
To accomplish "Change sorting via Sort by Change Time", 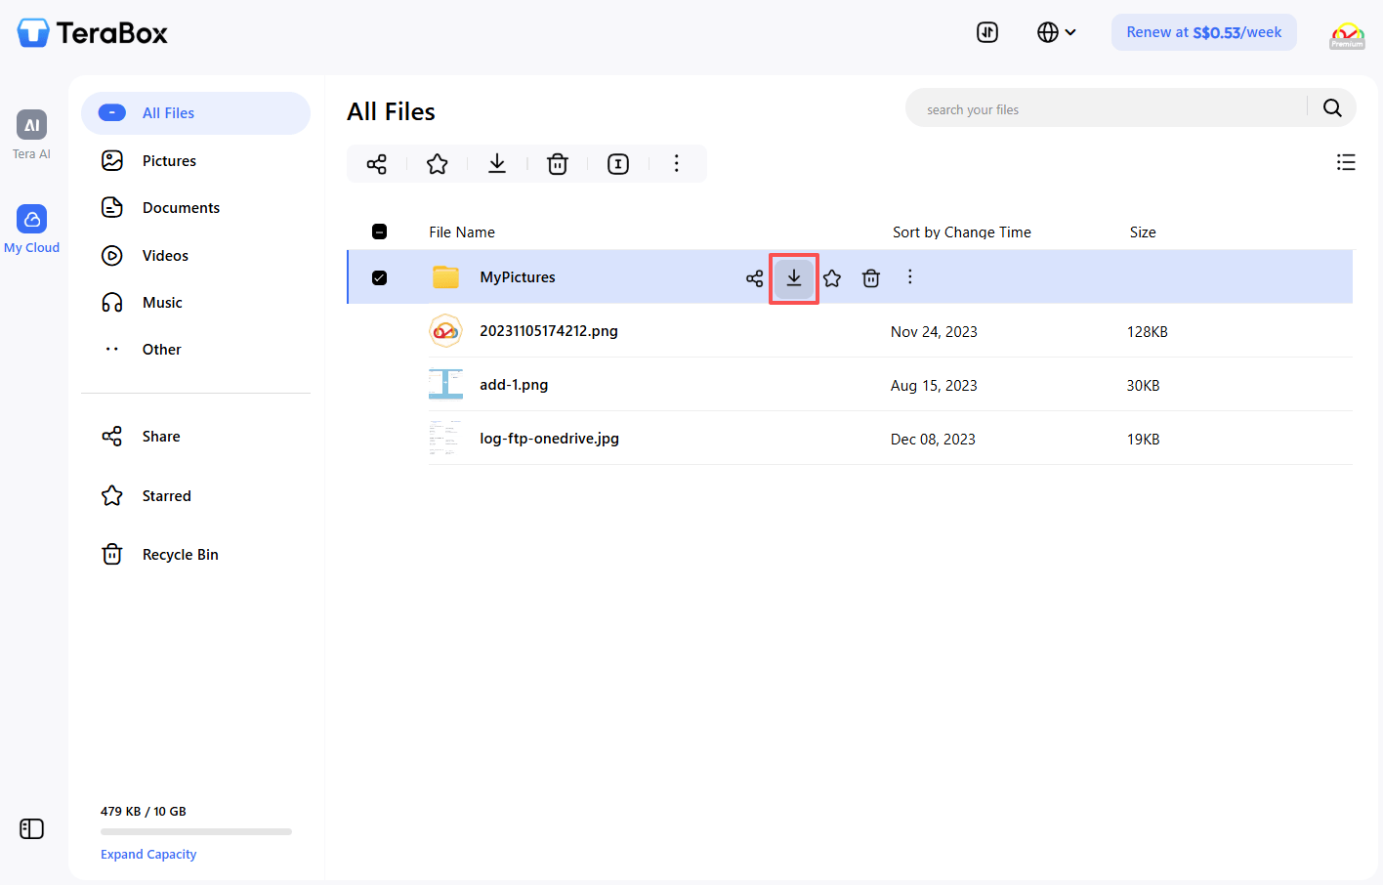I will 961,232.
